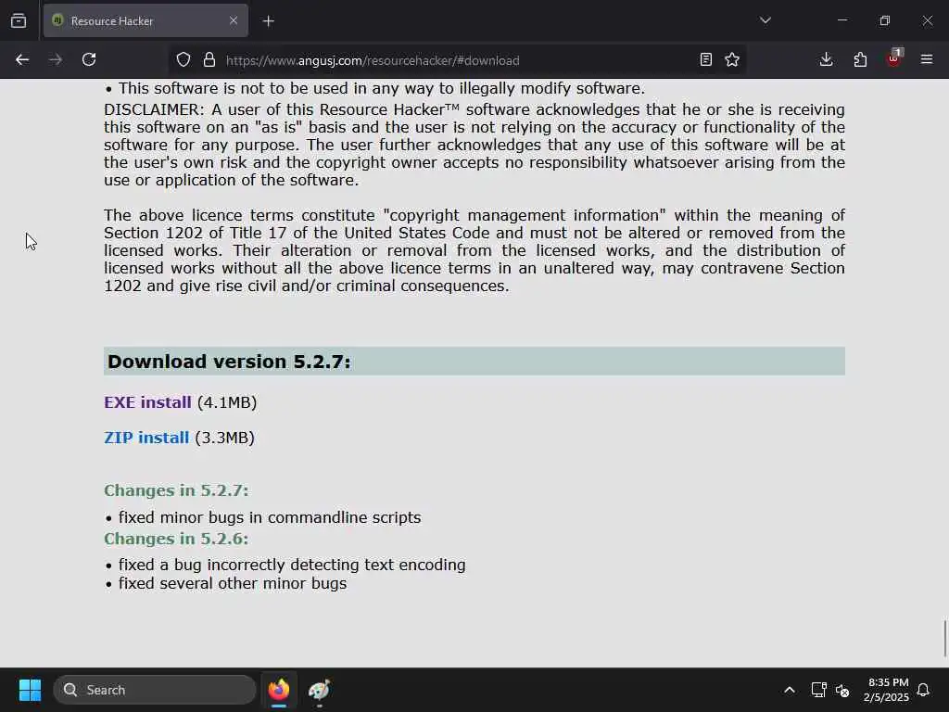Click the "(4.1MB)" size text
The width and height of the screenshot is (949, 712).
point(227,402)
